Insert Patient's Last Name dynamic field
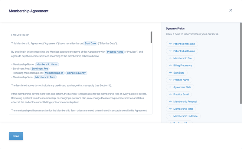This screenshot has width=242, height=149. [182, 51]
